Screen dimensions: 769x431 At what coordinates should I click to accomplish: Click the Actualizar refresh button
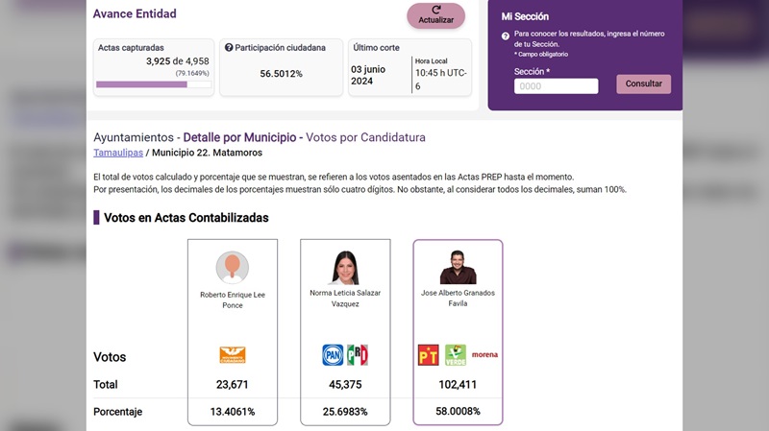click(x=435, y=15)
